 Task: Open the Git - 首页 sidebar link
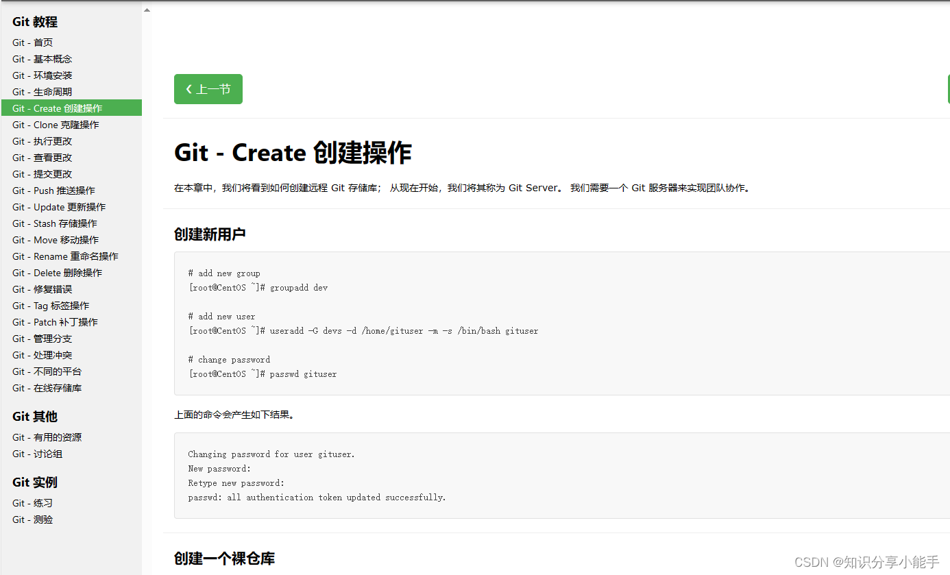click(32, 42)
